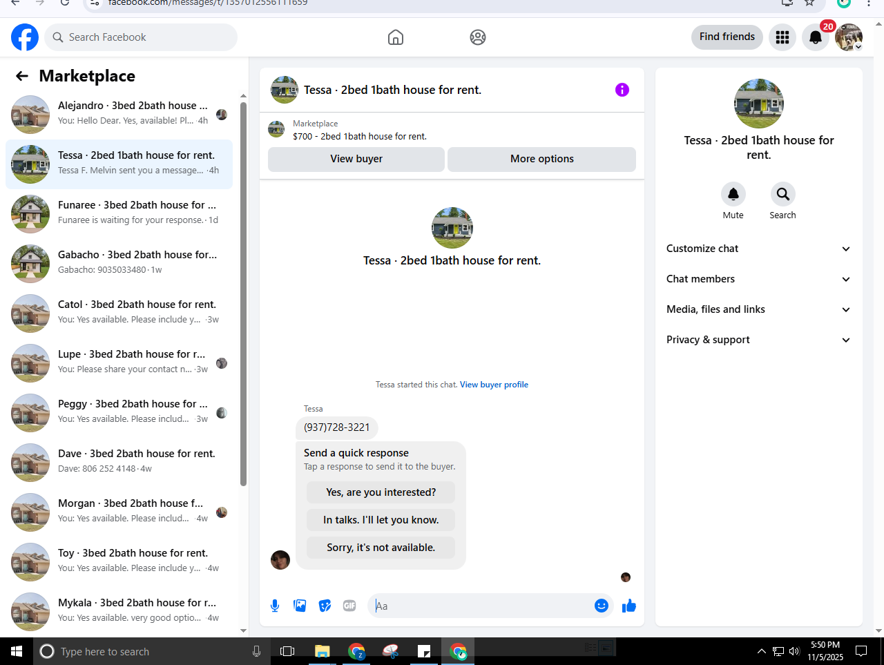The image size is (884, 665).
Task: Bookmark this page star icon
Action: tap(809, 3)
